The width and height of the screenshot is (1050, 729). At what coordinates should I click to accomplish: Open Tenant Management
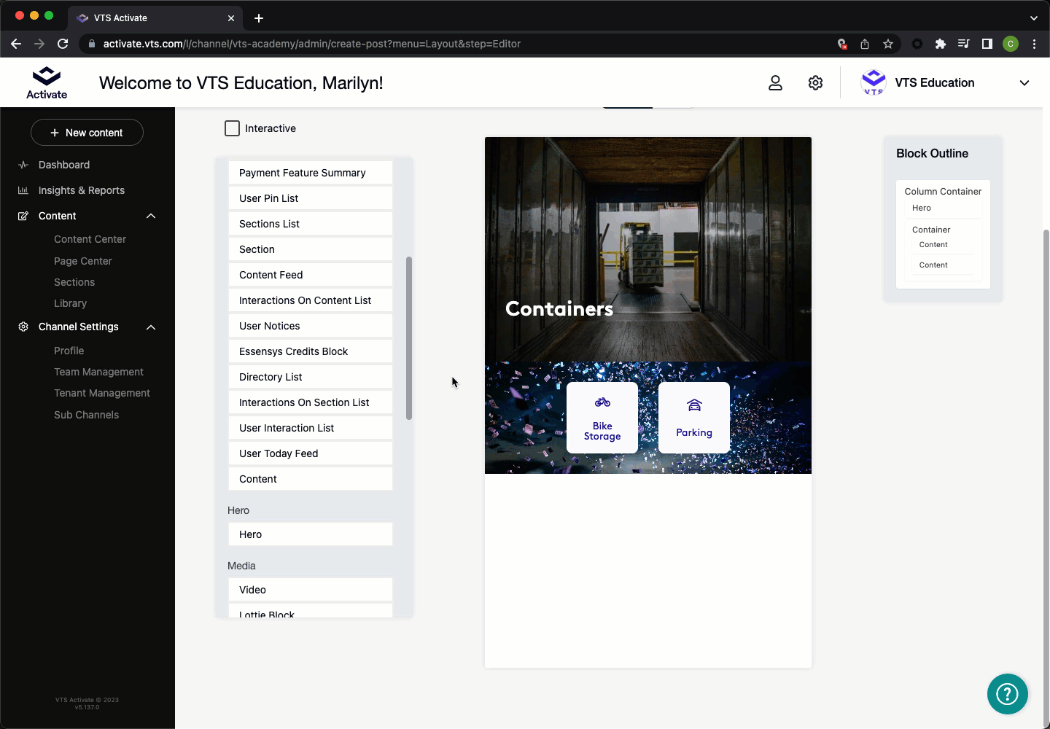[x=102, y=393]
